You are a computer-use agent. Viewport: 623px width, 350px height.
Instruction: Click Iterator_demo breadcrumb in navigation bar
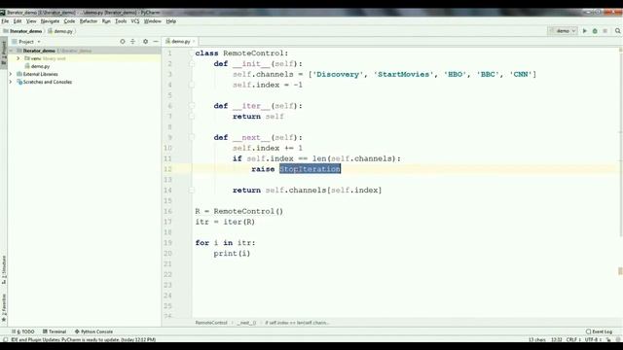22,31
